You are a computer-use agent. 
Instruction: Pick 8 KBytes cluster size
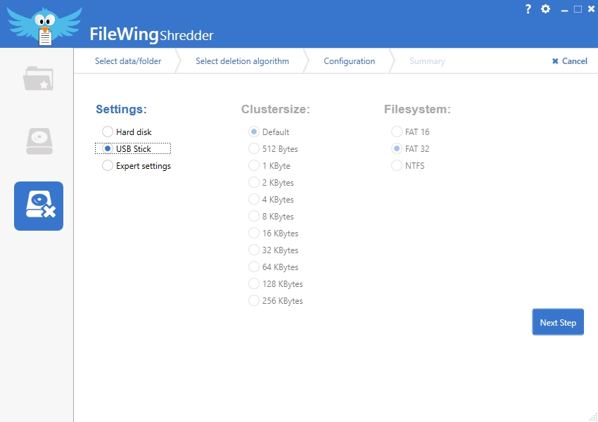pos(271,216)
